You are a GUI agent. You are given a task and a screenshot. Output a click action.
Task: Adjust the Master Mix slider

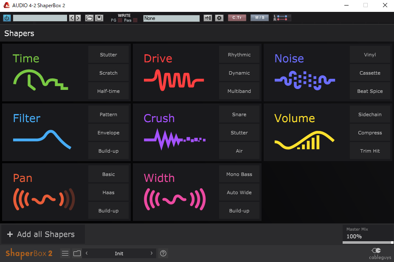coord(368,242)
